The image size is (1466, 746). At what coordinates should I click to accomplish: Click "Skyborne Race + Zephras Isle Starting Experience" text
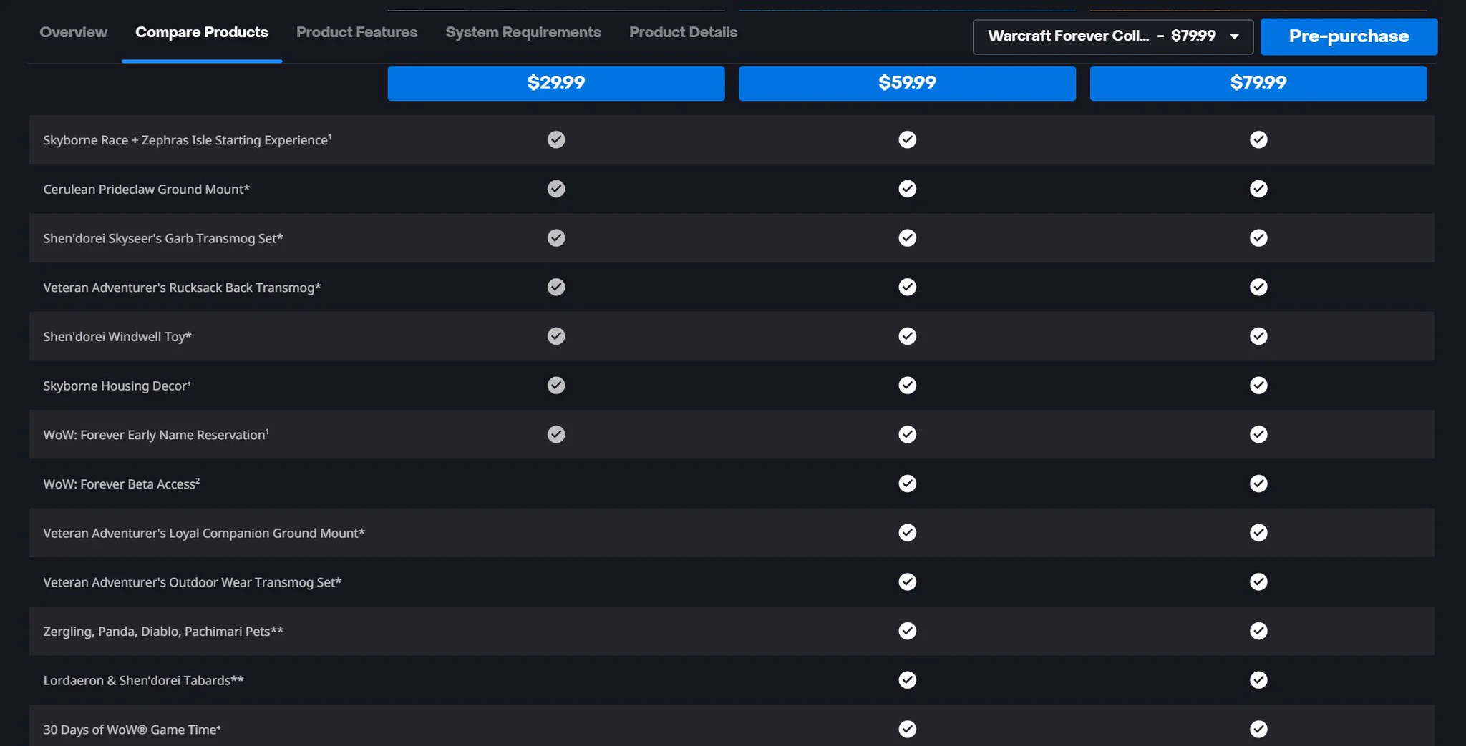(x=188, y=140)
